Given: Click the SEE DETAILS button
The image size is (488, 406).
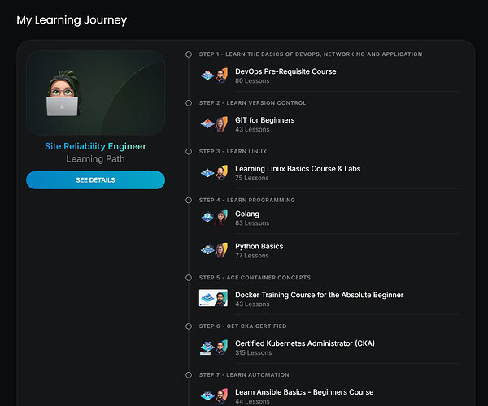Looking at the screenshot, I should pyautogui.click(x=95, y=180).
